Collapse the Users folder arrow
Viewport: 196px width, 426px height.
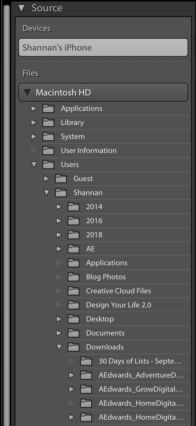[34, 165]
